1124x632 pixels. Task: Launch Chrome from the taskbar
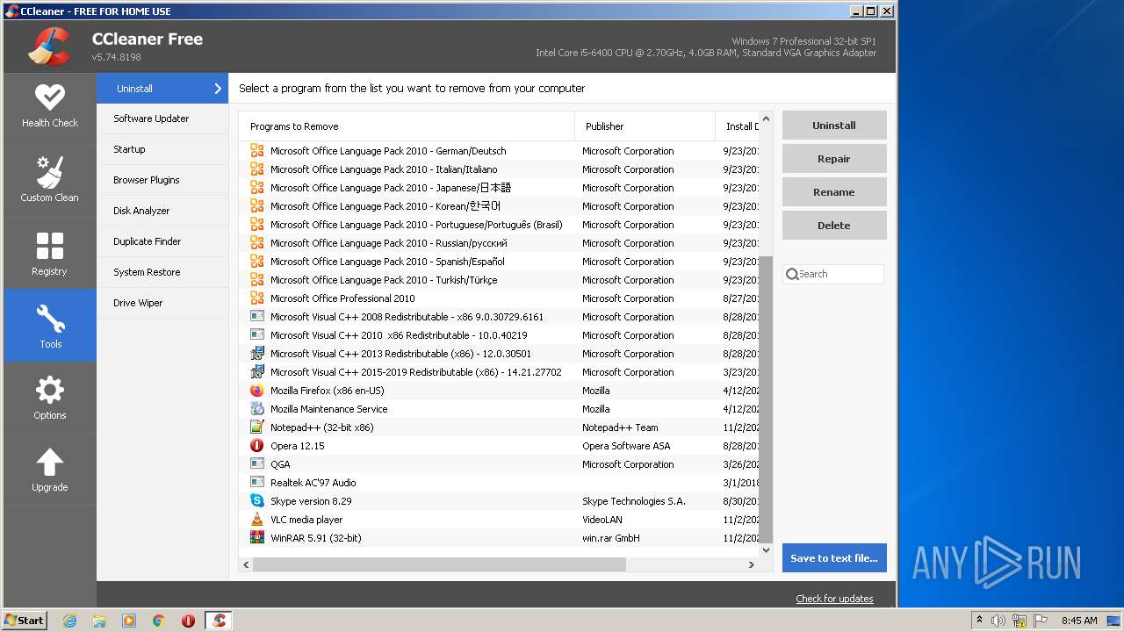(159, 621)
